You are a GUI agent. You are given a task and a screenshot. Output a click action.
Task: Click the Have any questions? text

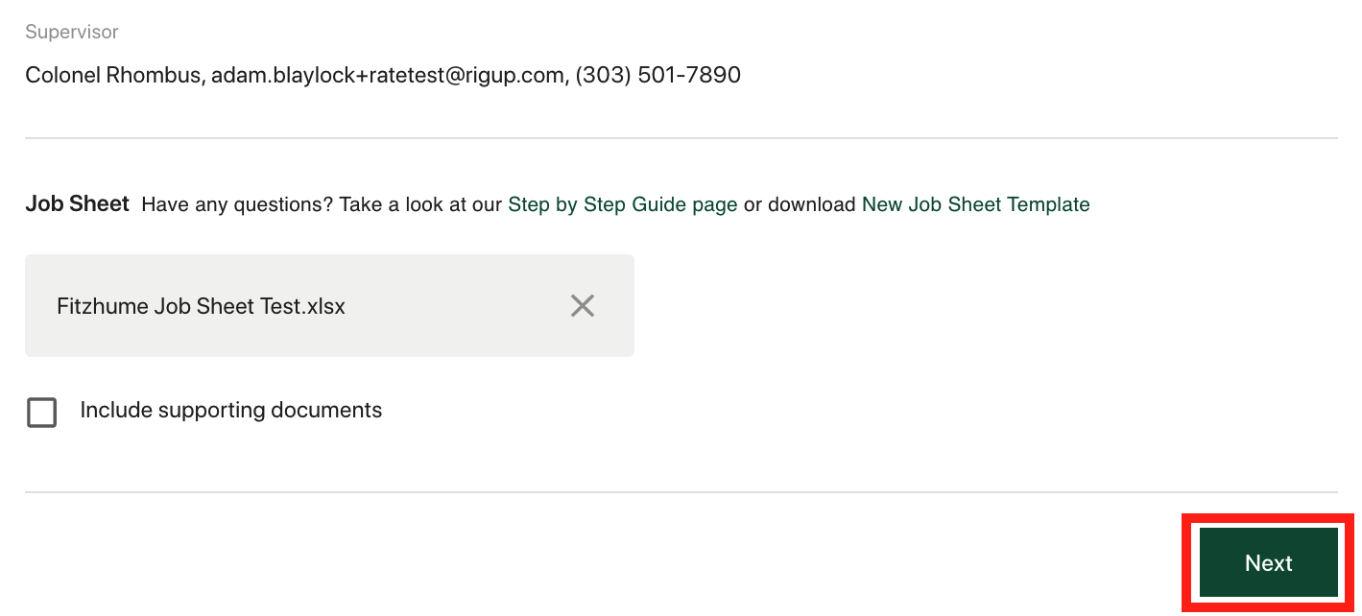(237, 204)
